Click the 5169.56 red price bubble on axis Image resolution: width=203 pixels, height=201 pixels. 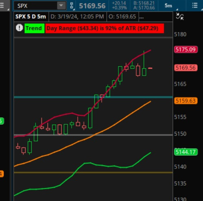click(x=186, y=68)
